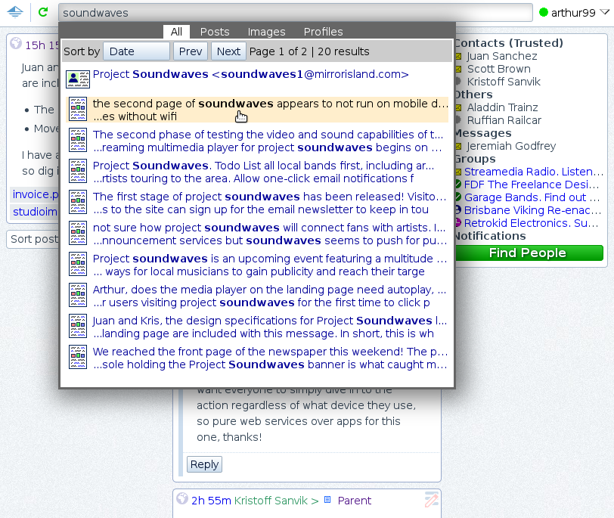The width and height of the screenshot is (614, 518).
Task: Click the Find People button
Action: click(x=529, y=253)
